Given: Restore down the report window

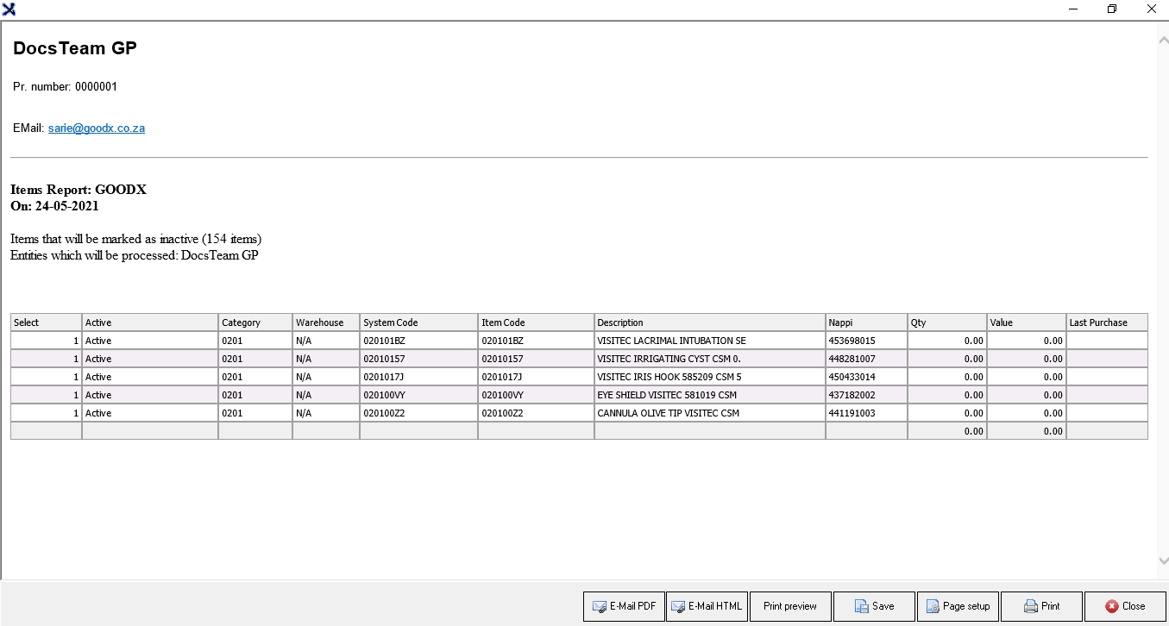Looking at the screenshot, I should pyautogui.click(x=1112, y=9).
